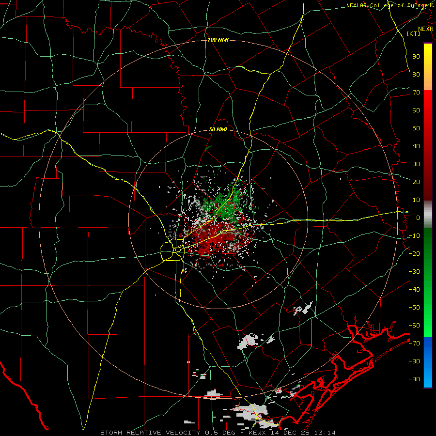The height and width of the screenshot is (436, 436).
Task: Click the NEXR label above the color scale
Action: (425, 29)
